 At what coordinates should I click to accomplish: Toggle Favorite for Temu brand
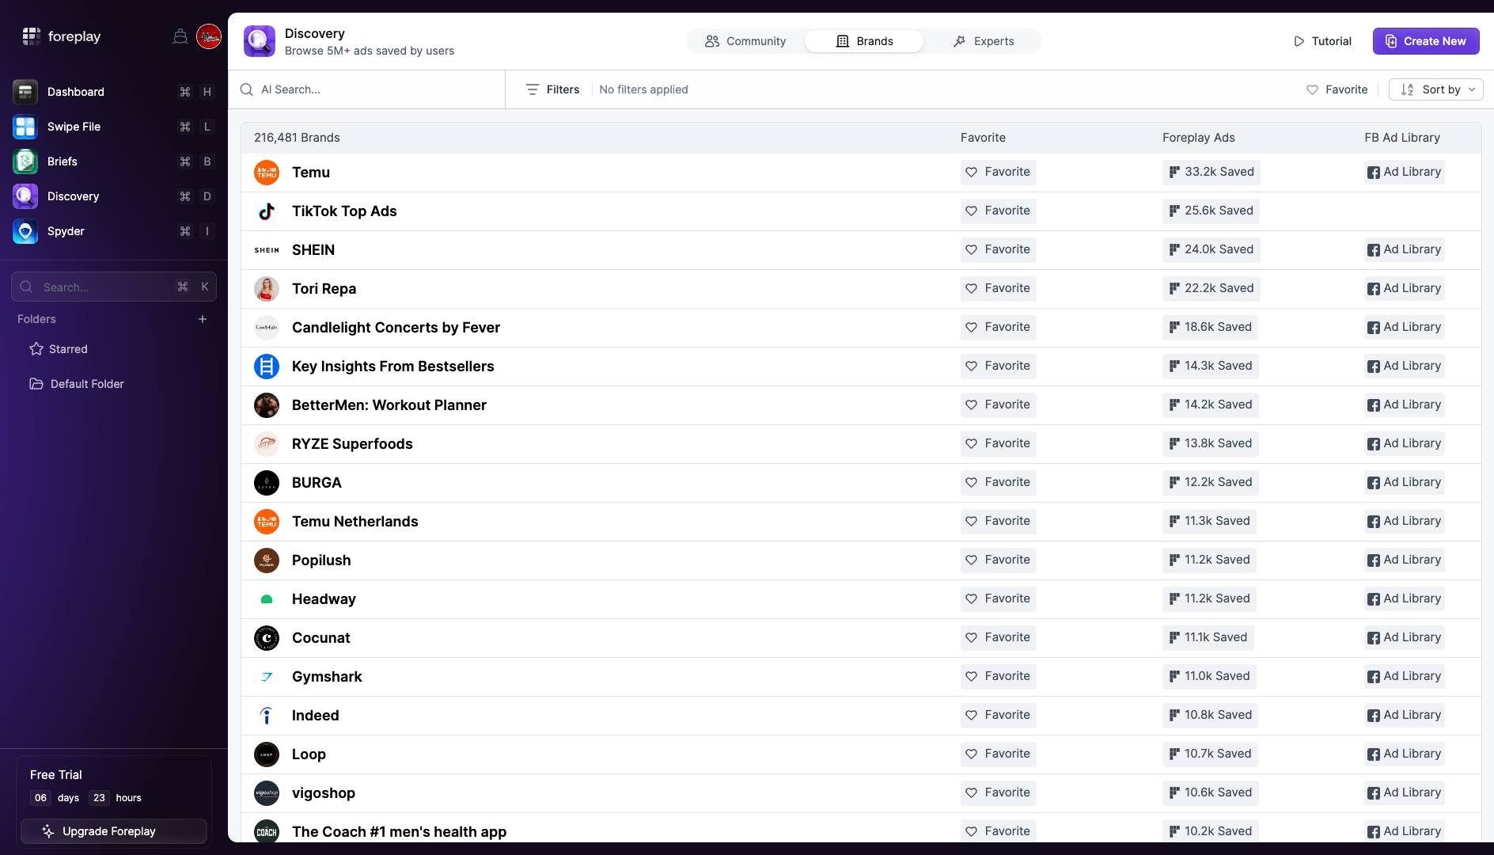pos(998,172)
